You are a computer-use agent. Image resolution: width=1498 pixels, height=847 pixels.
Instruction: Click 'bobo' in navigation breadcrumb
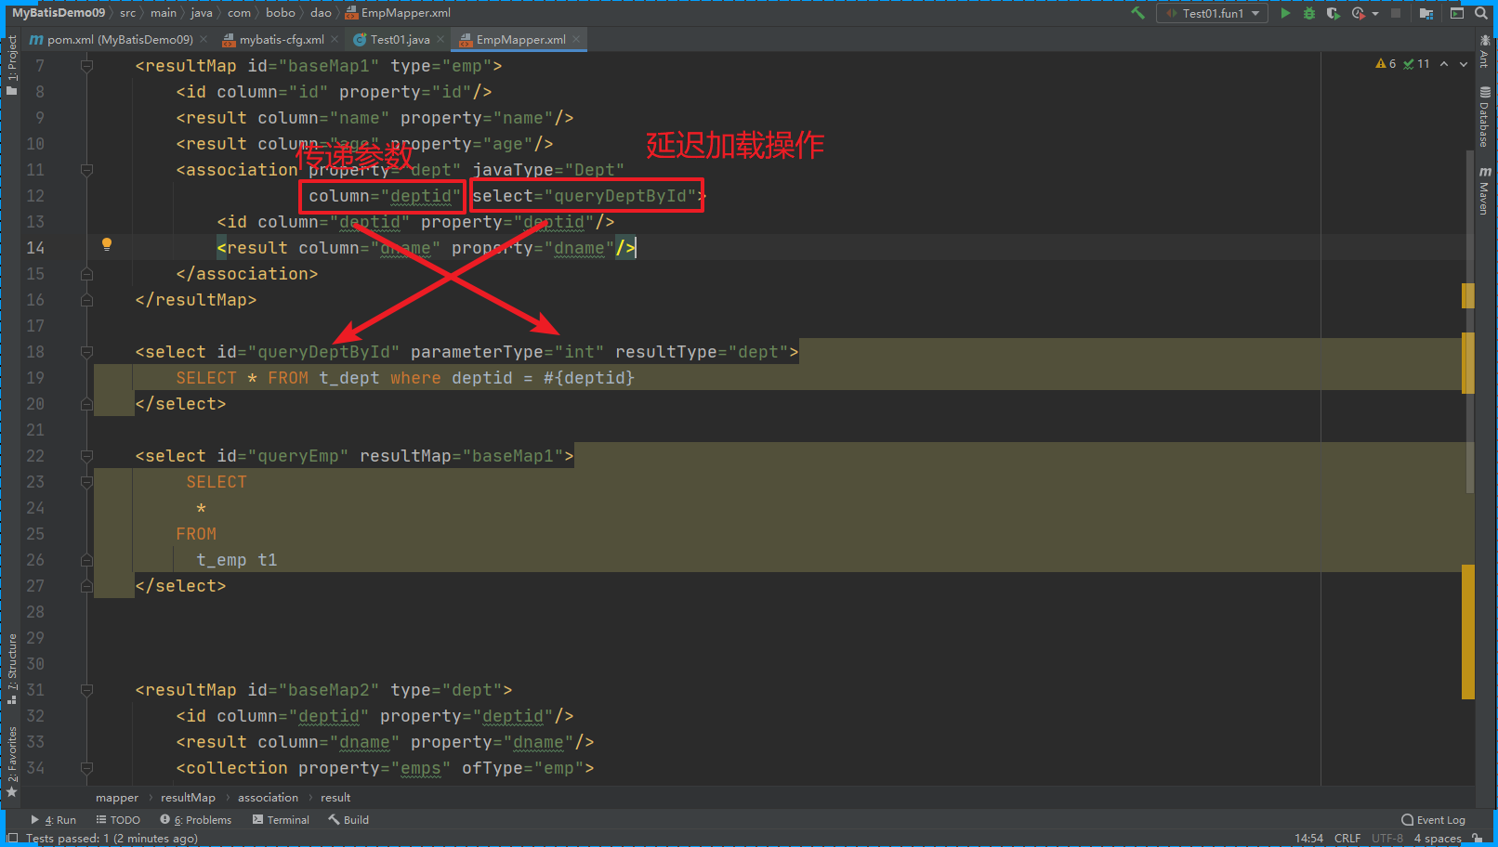tap(280, 13)
